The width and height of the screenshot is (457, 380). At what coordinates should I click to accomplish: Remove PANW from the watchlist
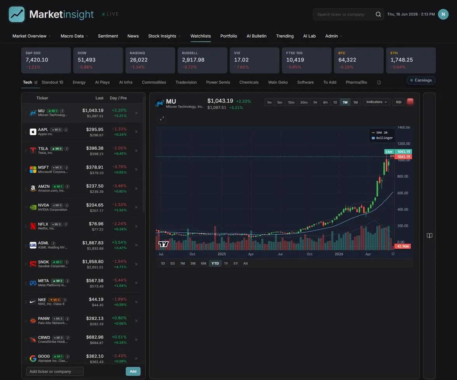click(x=136, y=321)
